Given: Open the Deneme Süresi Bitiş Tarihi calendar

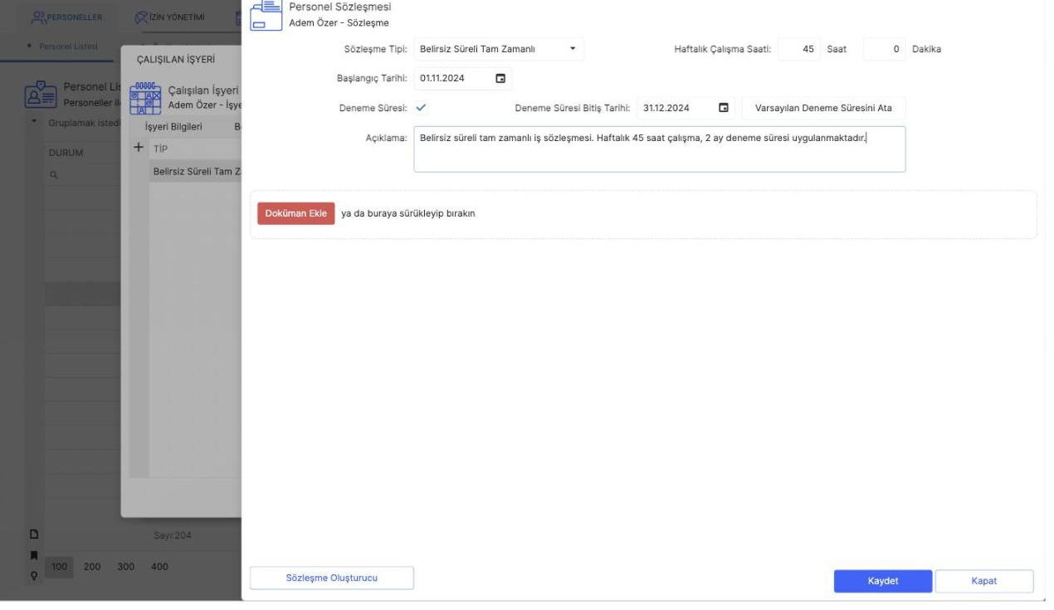Looking at the screenshot, I should 724,108.
